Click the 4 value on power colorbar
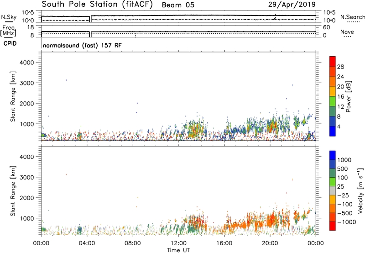 coord(339,126)
